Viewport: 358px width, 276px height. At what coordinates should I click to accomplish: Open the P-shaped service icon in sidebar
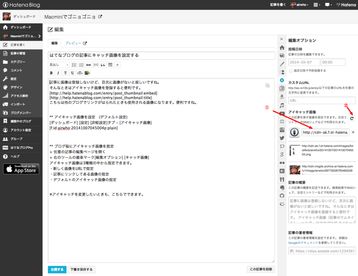[x=282, y=146]
